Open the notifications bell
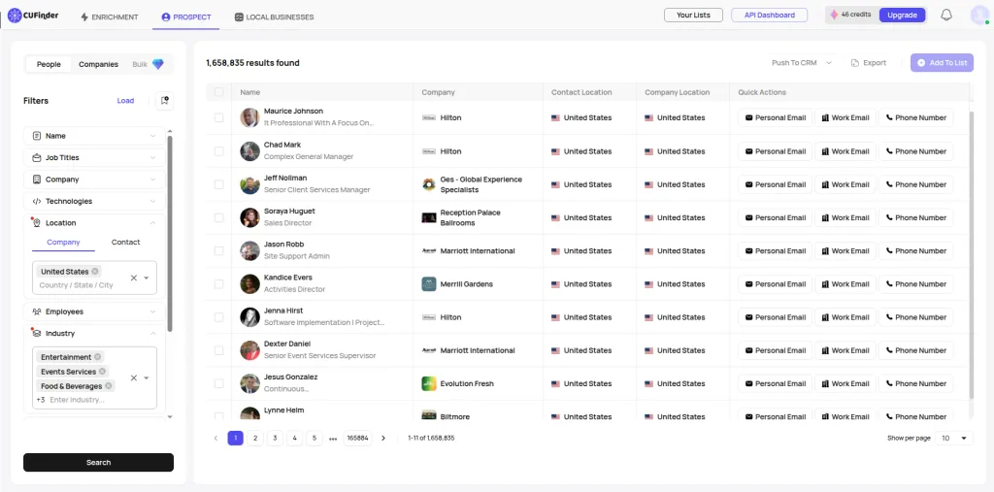 coord(946,16)
